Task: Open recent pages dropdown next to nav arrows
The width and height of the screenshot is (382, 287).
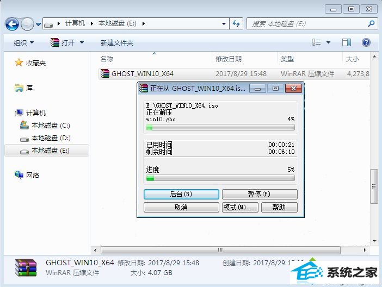Action: [x=38, y=24]
